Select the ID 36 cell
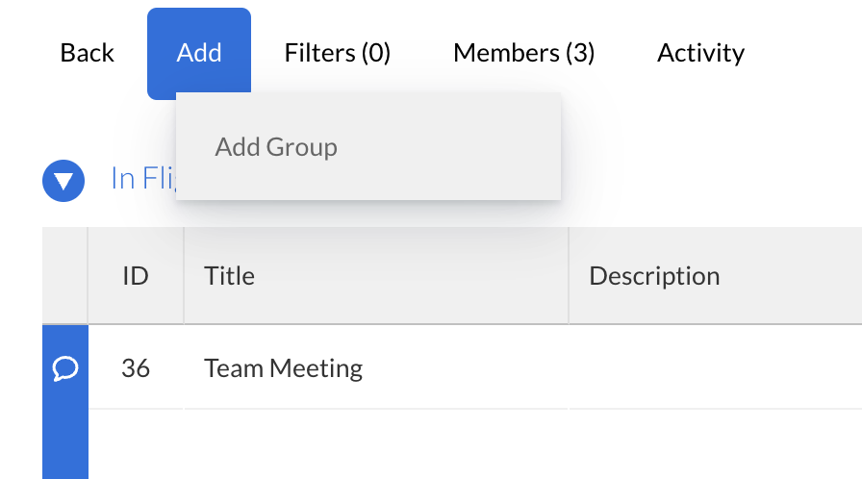862x479 pixels. click(x=136, y=367)
